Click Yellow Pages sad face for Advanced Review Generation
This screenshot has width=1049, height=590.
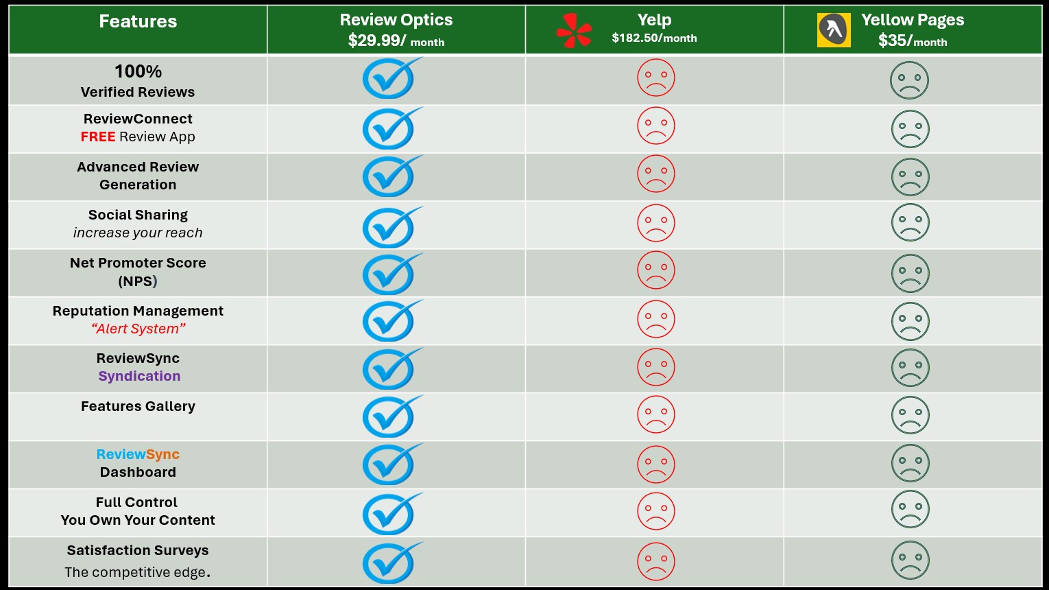pos(910,177)
